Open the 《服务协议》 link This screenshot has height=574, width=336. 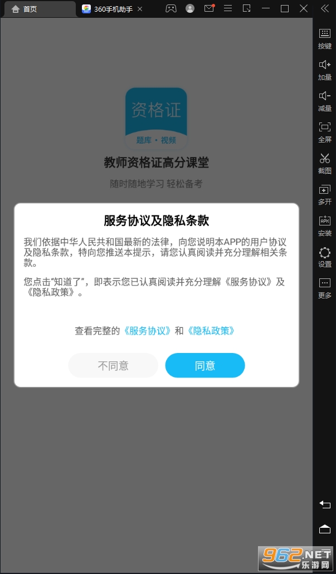[147, 331]
